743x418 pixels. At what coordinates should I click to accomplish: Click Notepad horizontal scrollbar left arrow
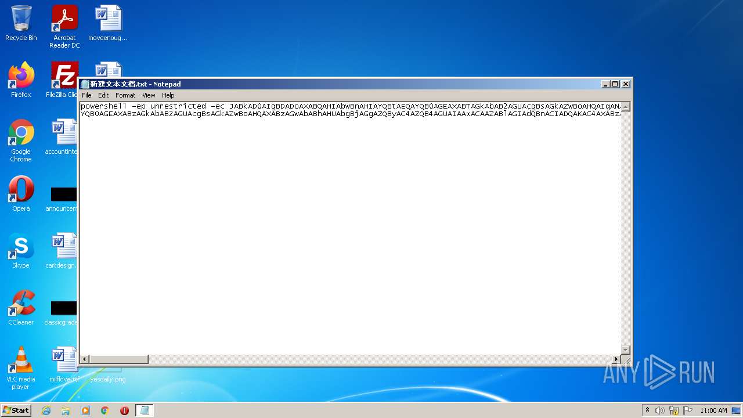[x=85, y=359]
